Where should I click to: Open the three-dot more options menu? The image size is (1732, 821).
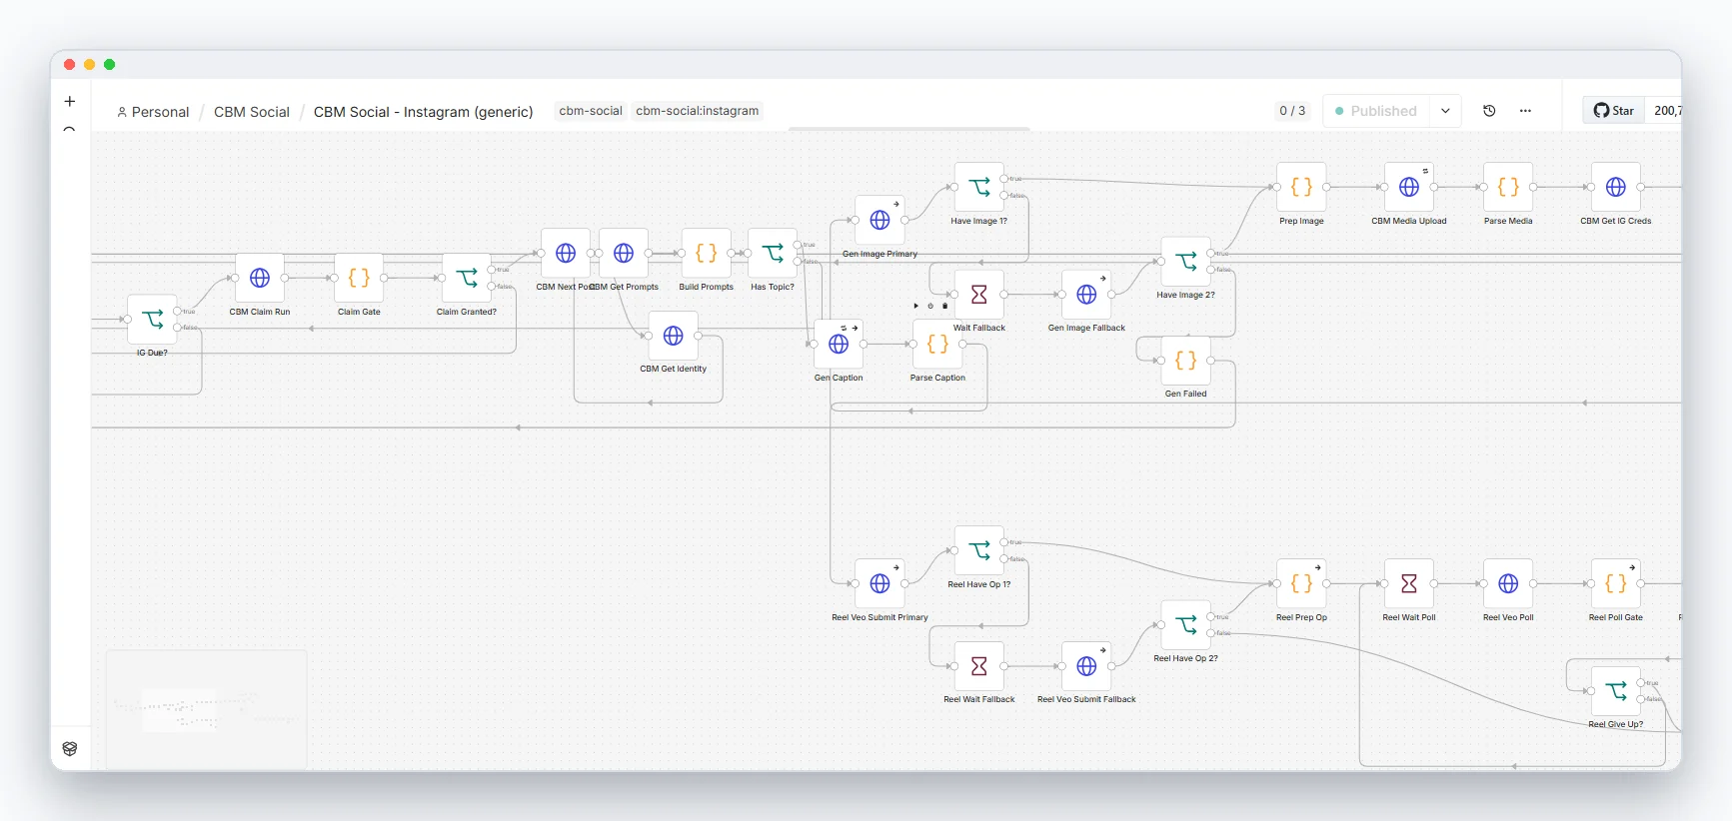1525,111
